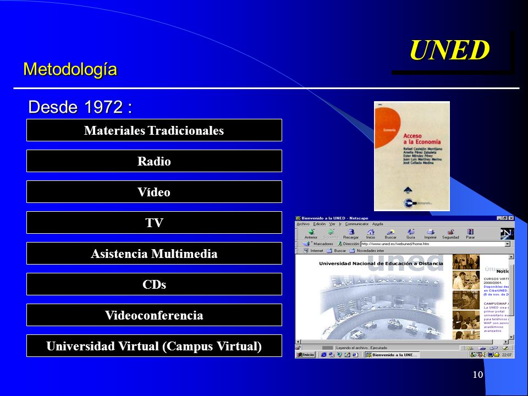Click Universidad Virtual (Campus Virtual) box
The width and height of the screenshot is (528, 396).
(x=154, y=346)
